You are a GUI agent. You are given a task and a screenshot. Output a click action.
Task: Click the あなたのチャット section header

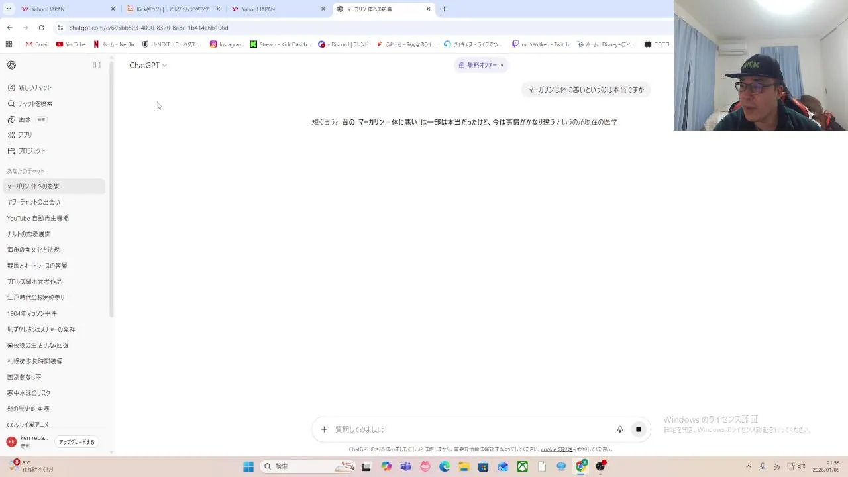tap(26, 172)
